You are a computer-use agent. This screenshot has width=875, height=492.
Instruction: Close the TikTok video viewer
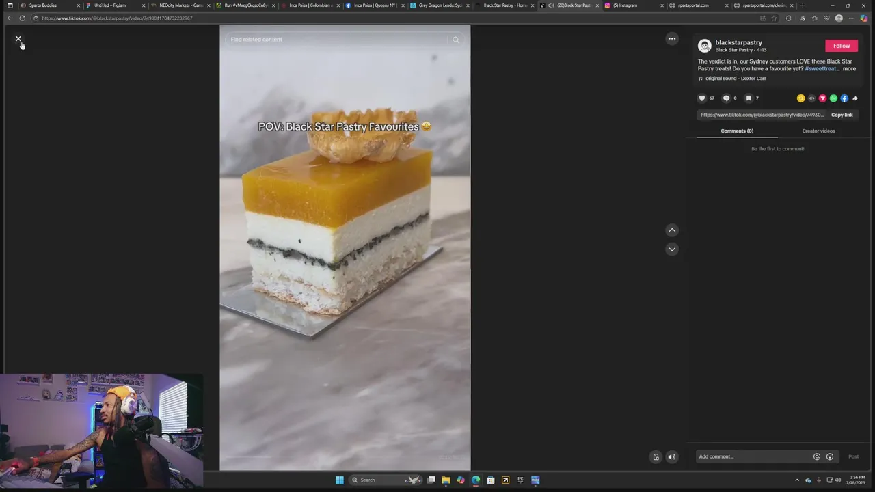[x=18, y=39]
